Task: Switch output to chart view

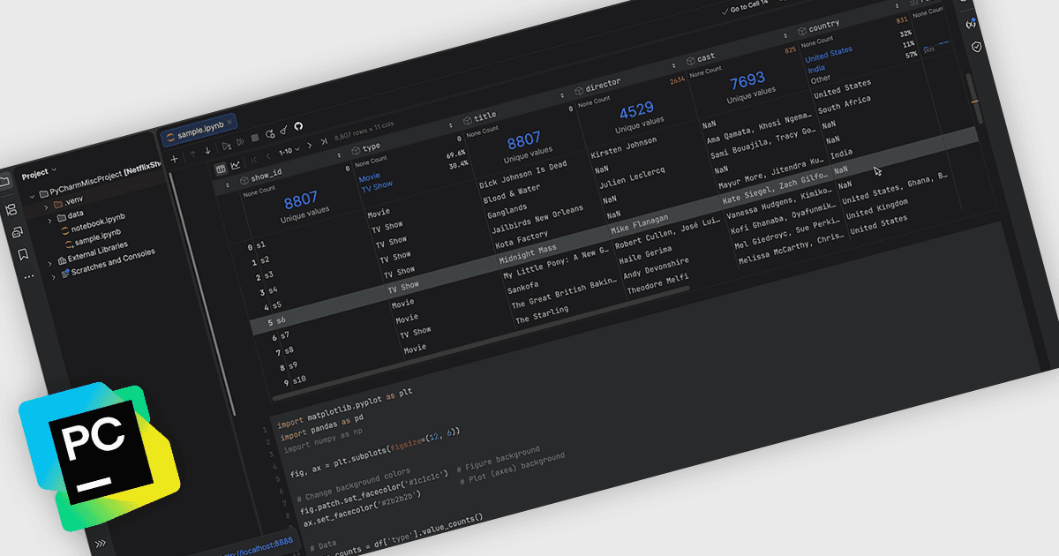Action: [236, 164]
